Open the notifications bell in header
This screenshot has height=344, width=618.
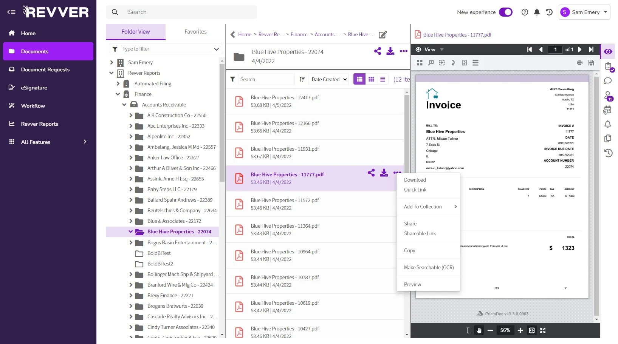coord(537,12)
